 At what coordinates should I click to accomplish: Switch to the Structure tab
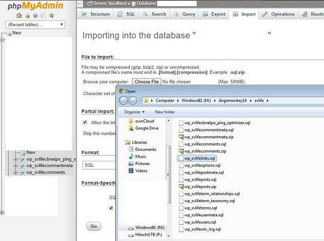click(97, 14)
